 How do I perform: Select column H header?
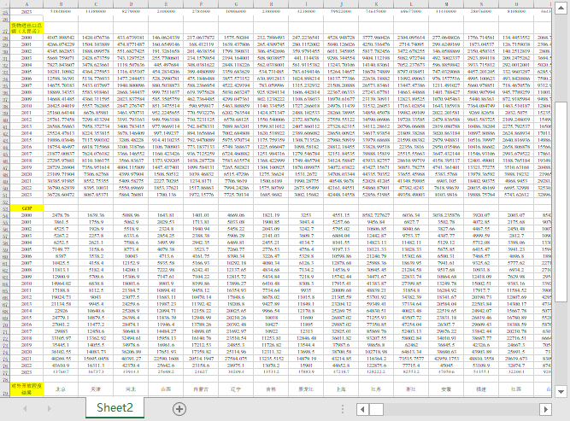pos(271,4)
